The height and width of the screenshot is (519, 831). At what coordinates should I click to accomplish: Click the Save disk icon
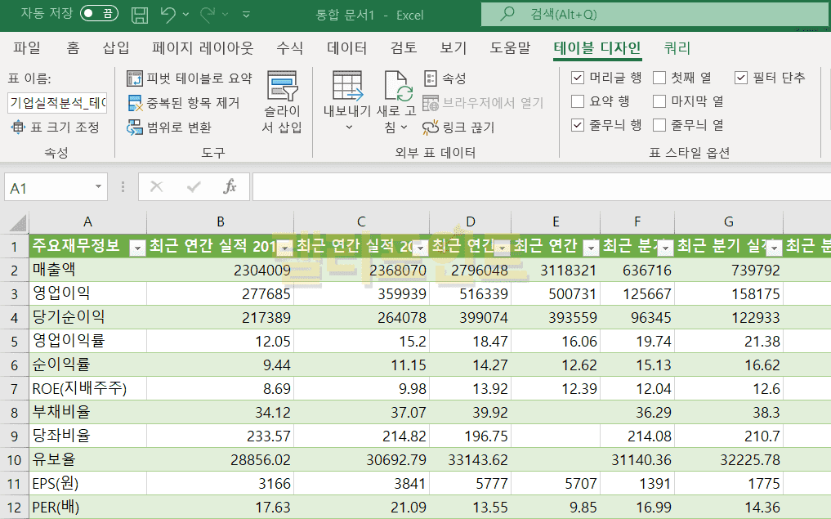(140, 14)
